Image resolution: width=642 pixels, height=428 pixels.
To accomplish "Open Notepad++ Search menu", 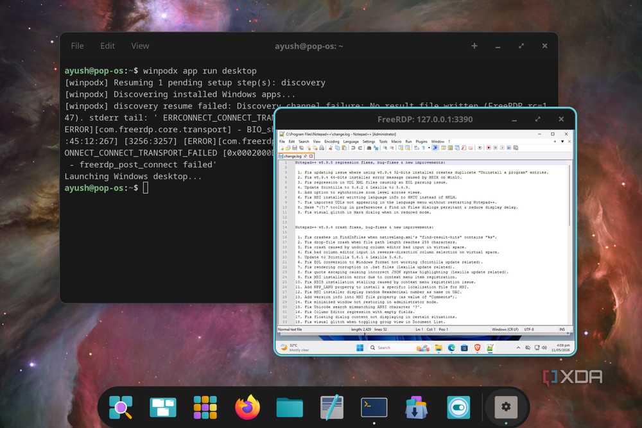I will coord(304,142).
